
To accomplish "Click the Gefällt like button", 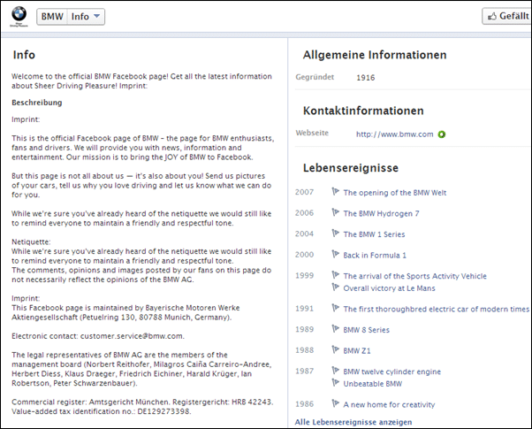I will 507,16.
